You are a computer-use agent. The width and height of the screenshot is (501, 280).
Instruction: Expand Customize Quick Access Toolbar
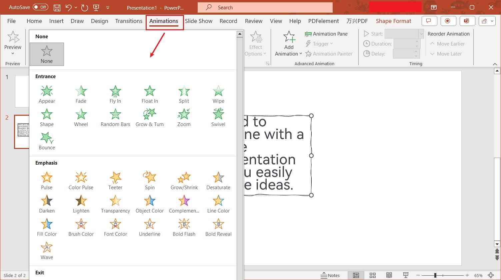(108, 7)
